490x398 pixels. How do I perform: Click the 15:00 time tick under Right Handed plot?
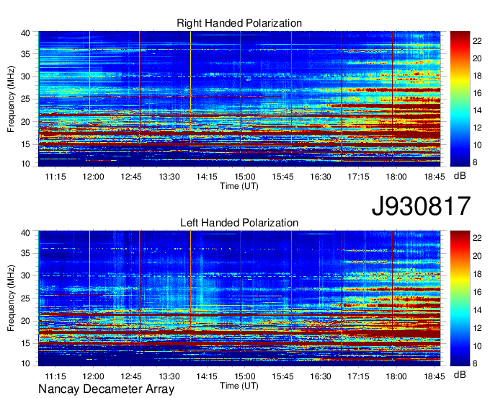click(245, 177)
